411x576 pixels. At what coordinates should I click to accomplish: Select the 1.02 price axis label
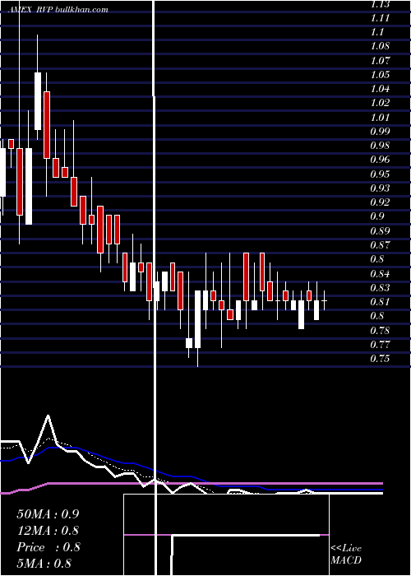[x=380, y=103]
